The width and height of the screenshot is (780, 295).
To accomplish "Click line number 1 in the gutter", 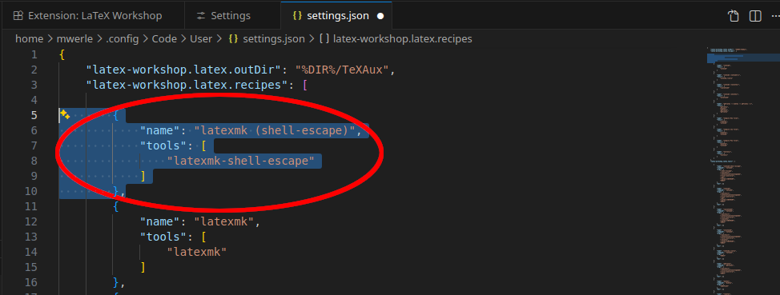I will point(34,54).
